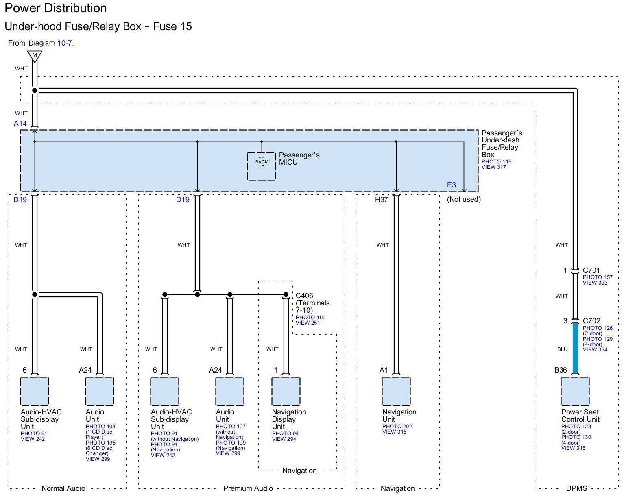Open PHOTO 157 for connector C701
The width and height of the screenshot is (624, 497).
coord(598,277)
